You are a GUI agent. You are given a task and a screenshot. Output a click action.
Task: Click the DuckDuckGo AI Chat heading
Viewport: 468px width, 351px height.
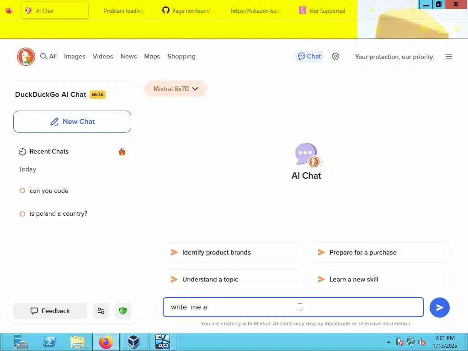[50, 95]
